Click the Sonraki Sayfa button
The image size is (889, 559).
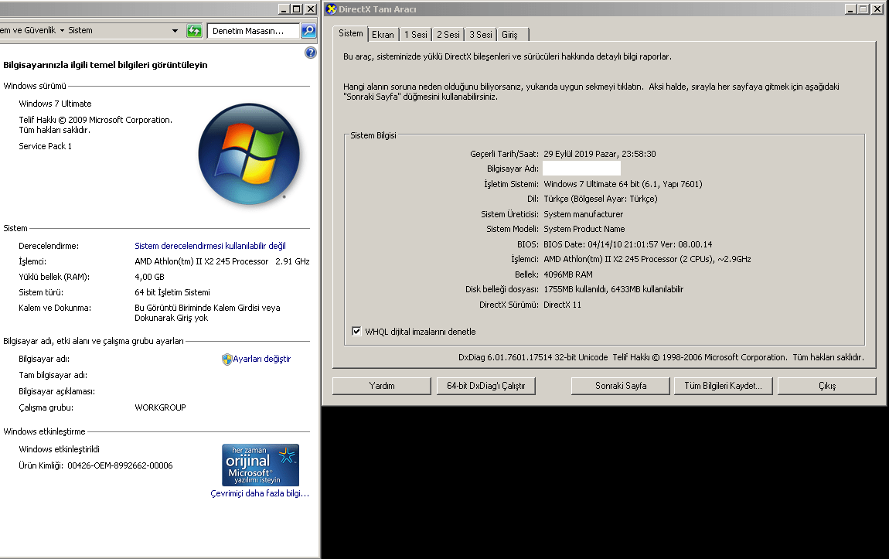click(x=621, y=386)
